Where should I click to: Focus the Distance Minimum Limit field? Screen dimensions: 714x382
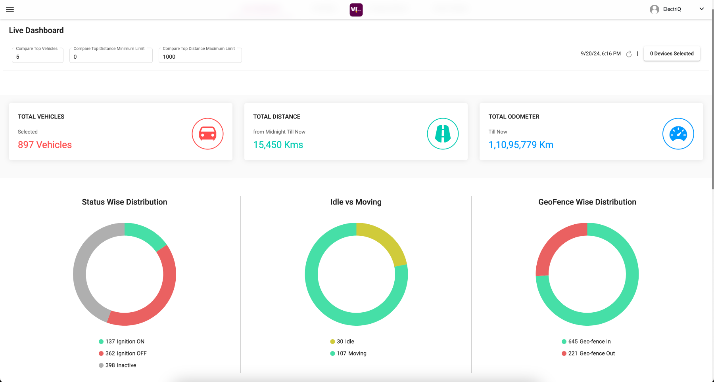tap(111, 57)
